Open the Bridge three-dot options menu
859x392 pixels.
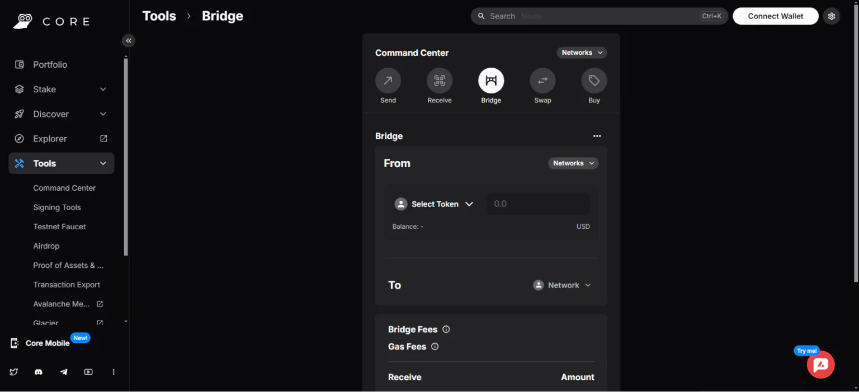tap(597, 136)
